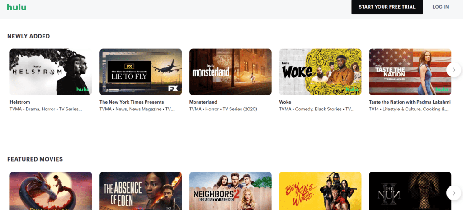Open the Log In link

pyautogui.click(x=440, y=7)
